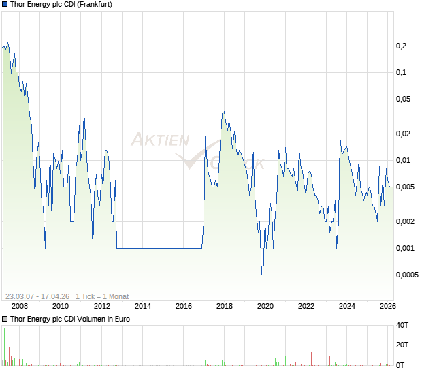Screen dimensions: 422x372
Task: Click the 40T volume axis label
Action: [402, 326]
